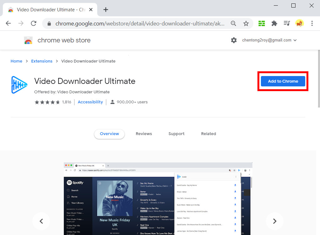Switch to the Reviews tab
The height and width of the screenshot is (235, 320).
pos(144,134)
